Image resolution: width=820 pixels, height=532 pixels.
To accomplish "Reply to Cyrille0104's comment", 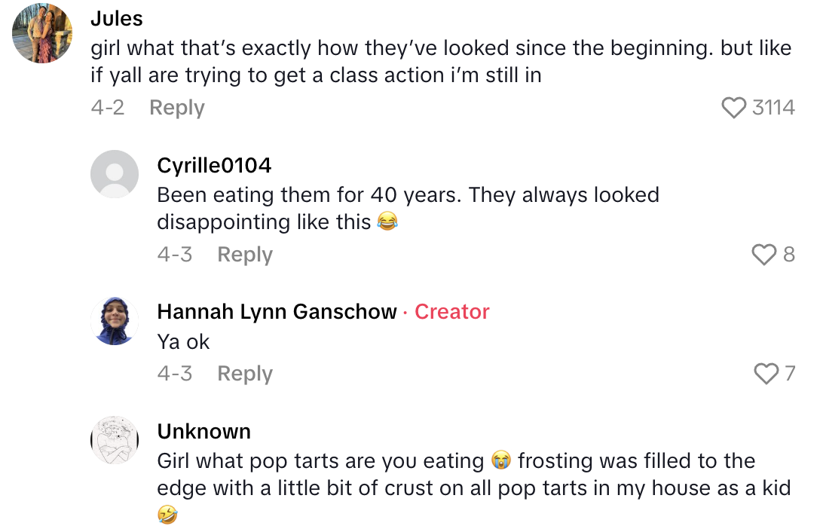I will pyautogui.click(x=245, y=255).
